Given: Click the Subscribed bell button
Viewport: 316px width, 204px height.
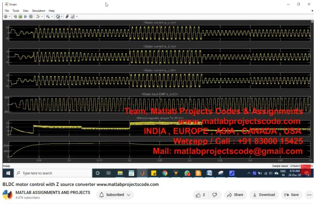Looking at the screenshot, I should 115,195.
